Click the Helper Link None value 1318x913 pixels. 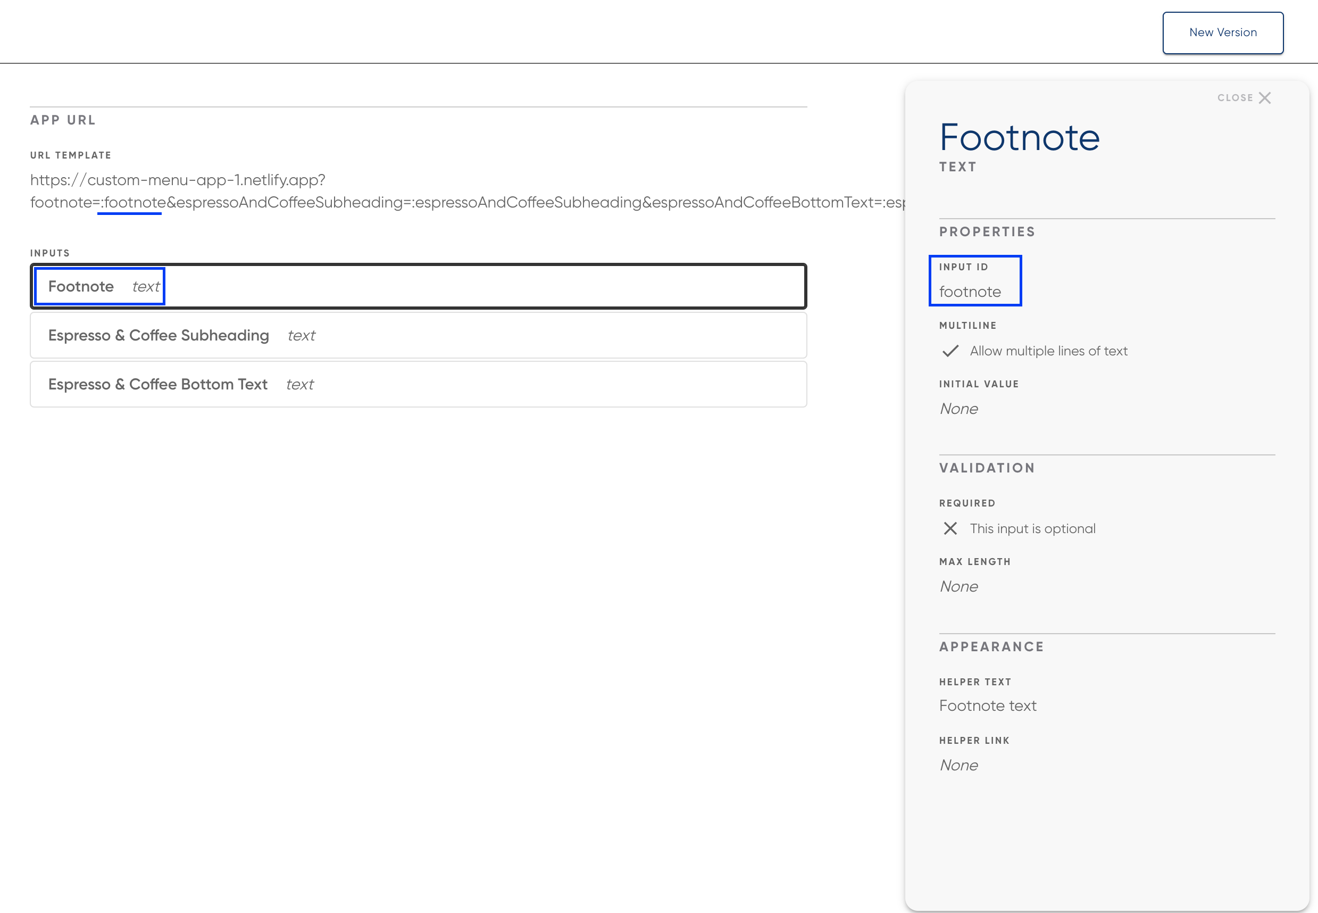click(959, 766)
